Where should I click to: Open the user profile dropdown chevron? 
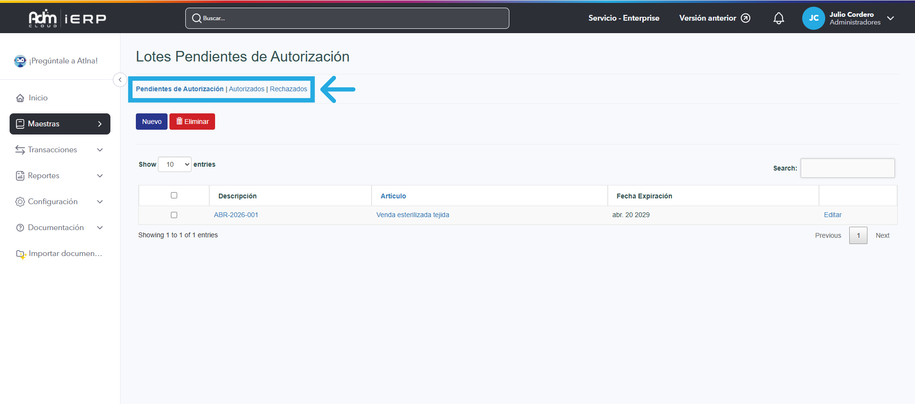(891, 18)
